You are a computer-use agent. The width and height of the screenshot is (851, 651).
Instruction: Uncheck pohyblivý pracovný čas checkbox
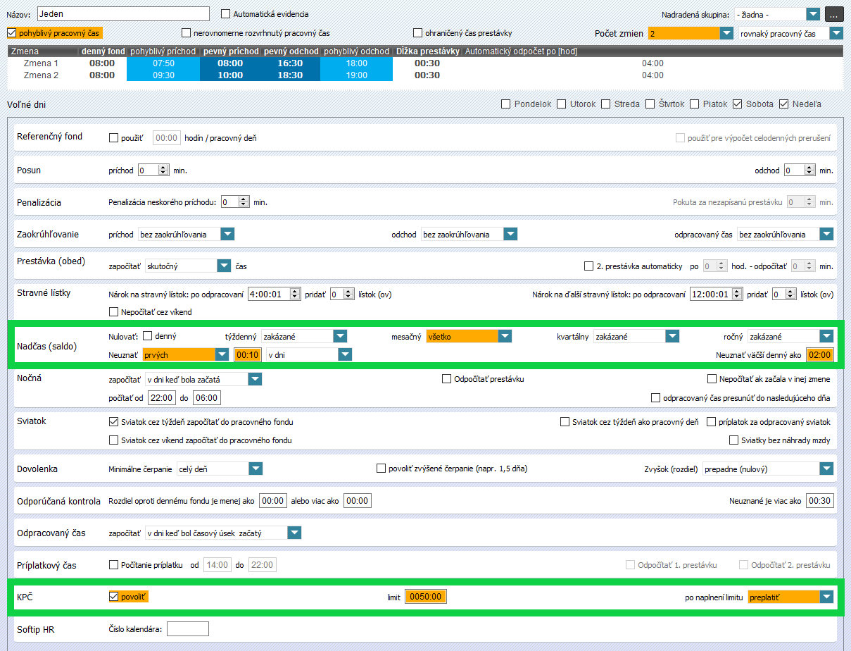[x=11, y=32]
